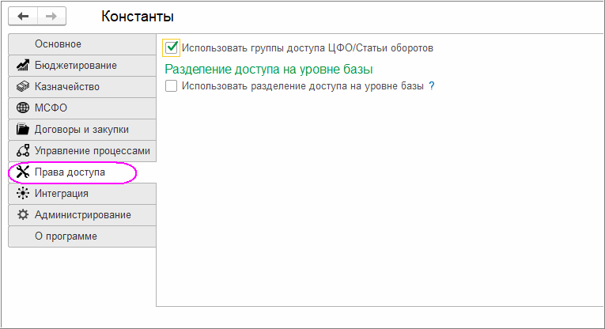Click the Константы page title
Viewport: 605px width, 329px height.
138,17
